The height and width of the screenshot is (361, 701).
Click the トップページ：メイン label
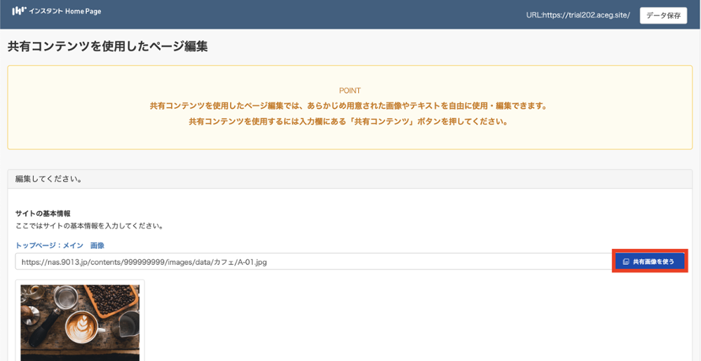pos(49,245)
